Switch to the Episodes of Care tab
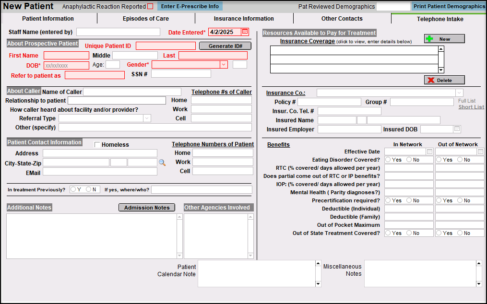487x304 pixels. tap(146, 19)
